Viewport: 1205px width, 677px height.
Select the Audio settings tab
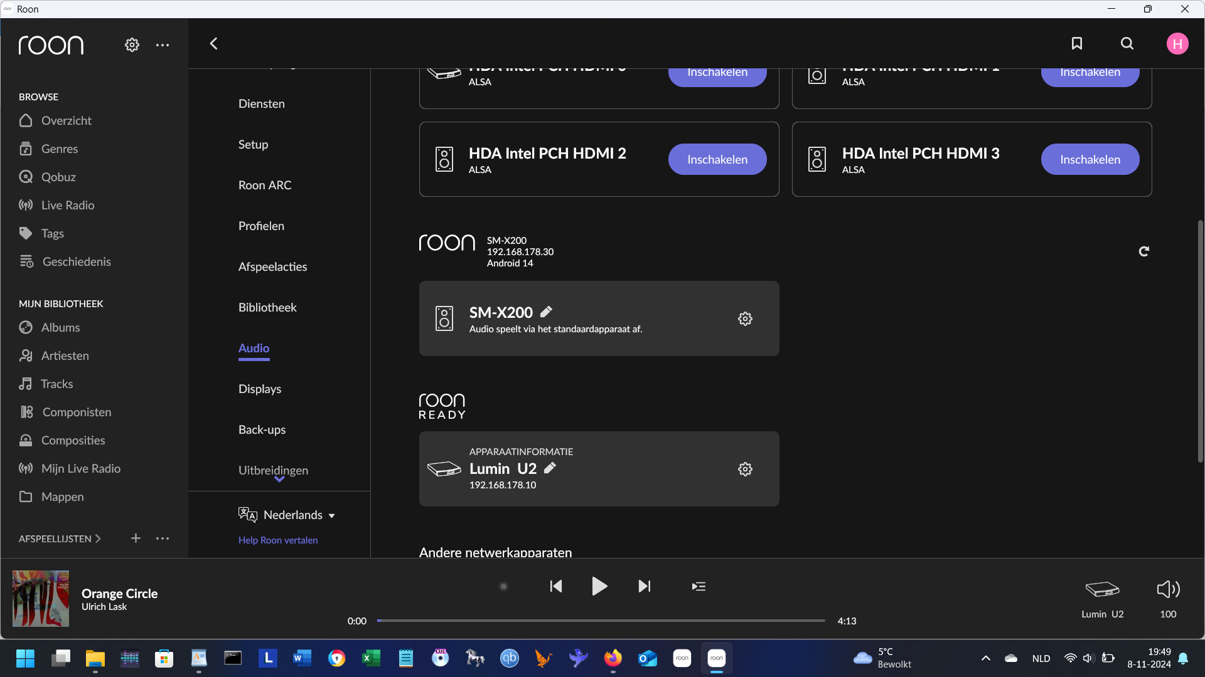click(x=254, y=348)
